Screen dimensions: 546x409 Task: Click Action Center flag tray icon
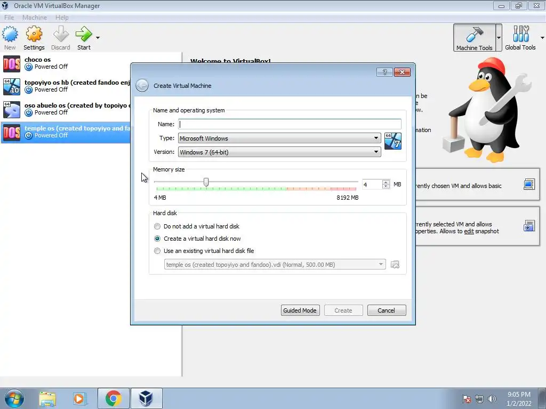point(467,399)
